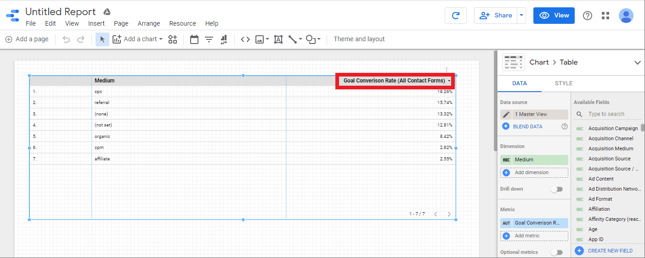This screenshot has width=645, height=258.
Task: Open the line tool dropdown arrow
Action: click(300, 39)
